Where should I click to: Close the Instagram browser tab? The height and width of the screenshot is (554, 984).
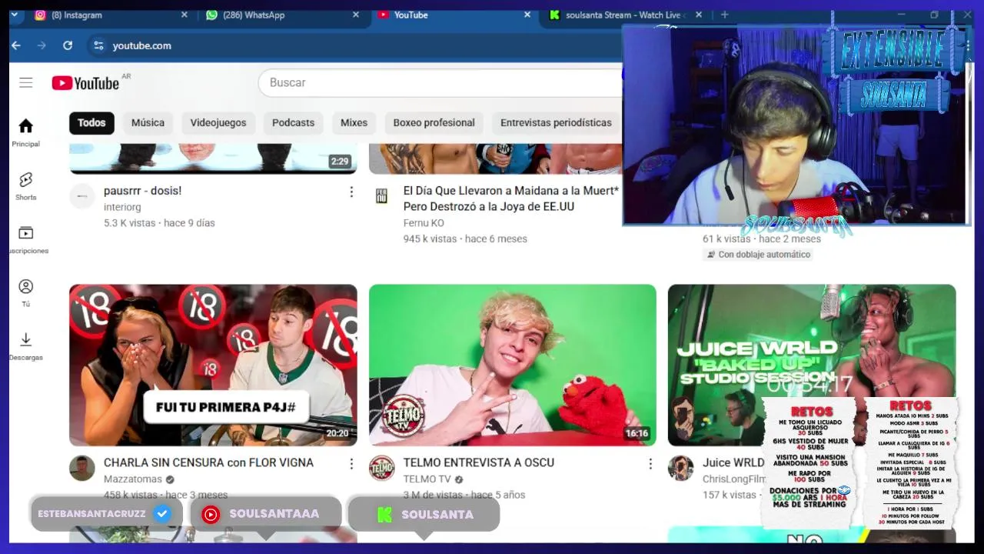click(x=184, y=15)
